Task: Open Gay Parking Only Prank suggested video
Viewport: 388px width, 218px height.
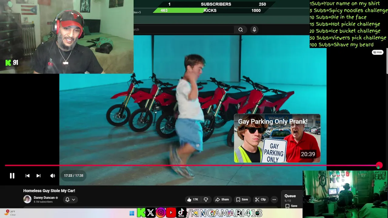Action: coord(277,138)
